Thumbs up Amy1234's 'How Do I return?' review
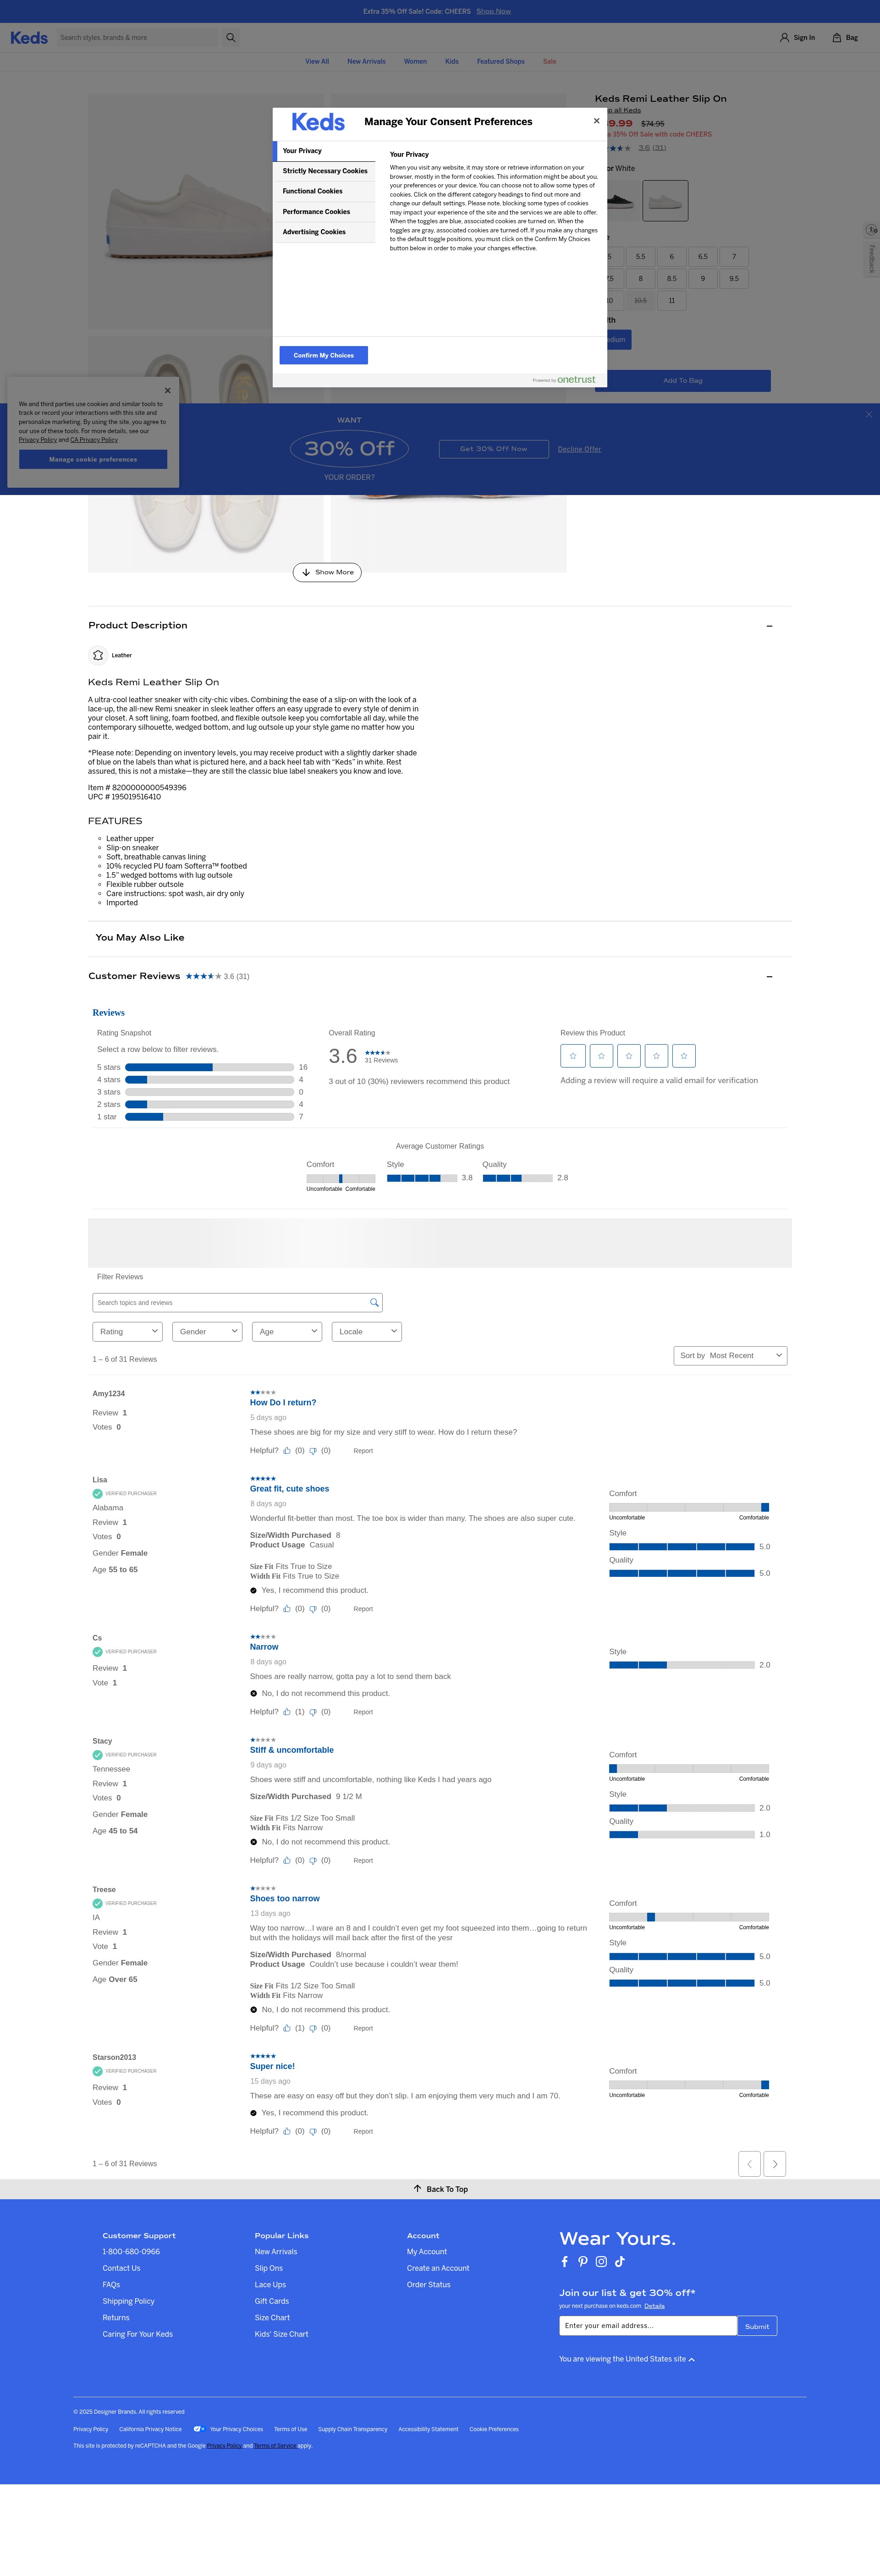This screenshot has height=2576, width=880. (x=287, y=1451)
